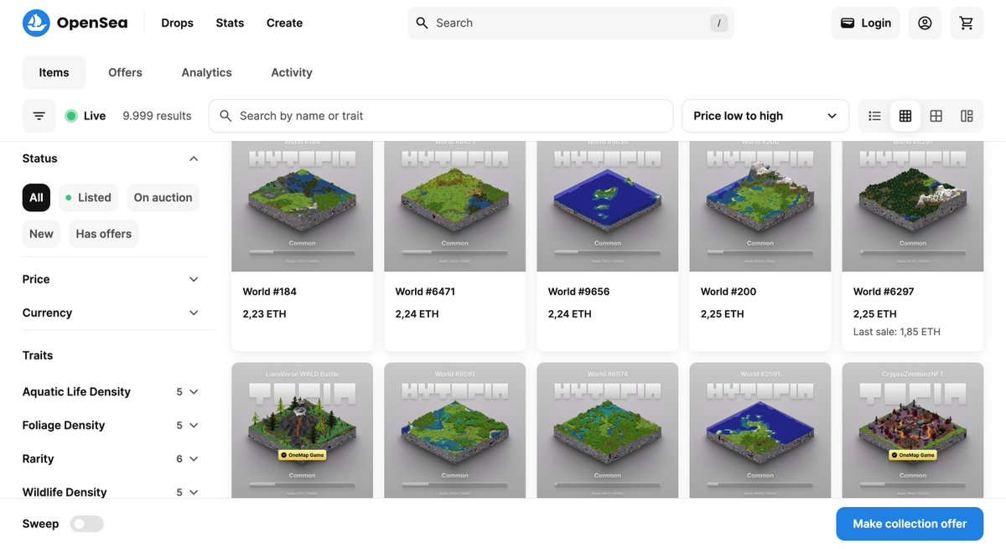The image size is (1006, 549).
Task: Switch to compact grid view
Action: click(x=905, y=116)
